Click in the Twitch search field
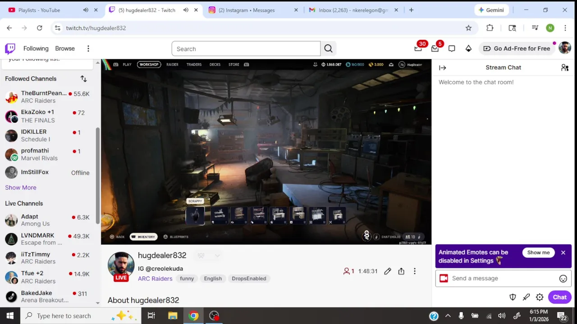This screenshot has width=577, height=324. 246,49
